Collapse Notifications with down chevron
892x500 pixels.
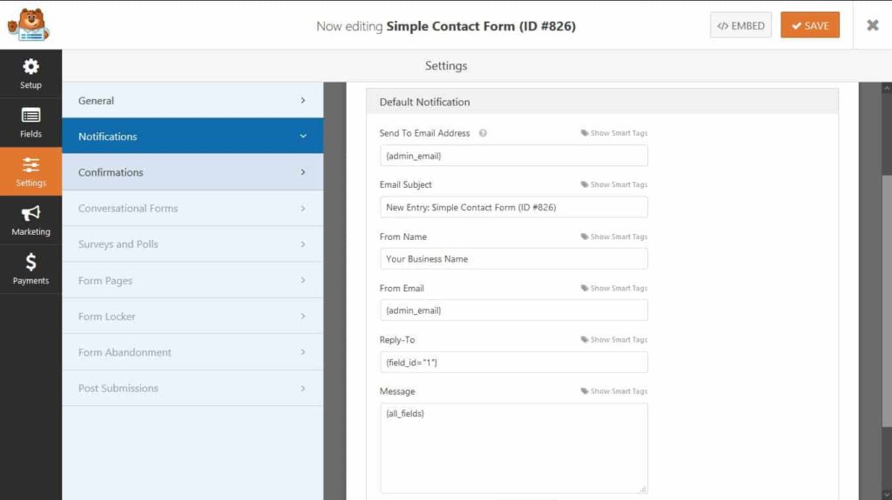(x=302, y=136)
